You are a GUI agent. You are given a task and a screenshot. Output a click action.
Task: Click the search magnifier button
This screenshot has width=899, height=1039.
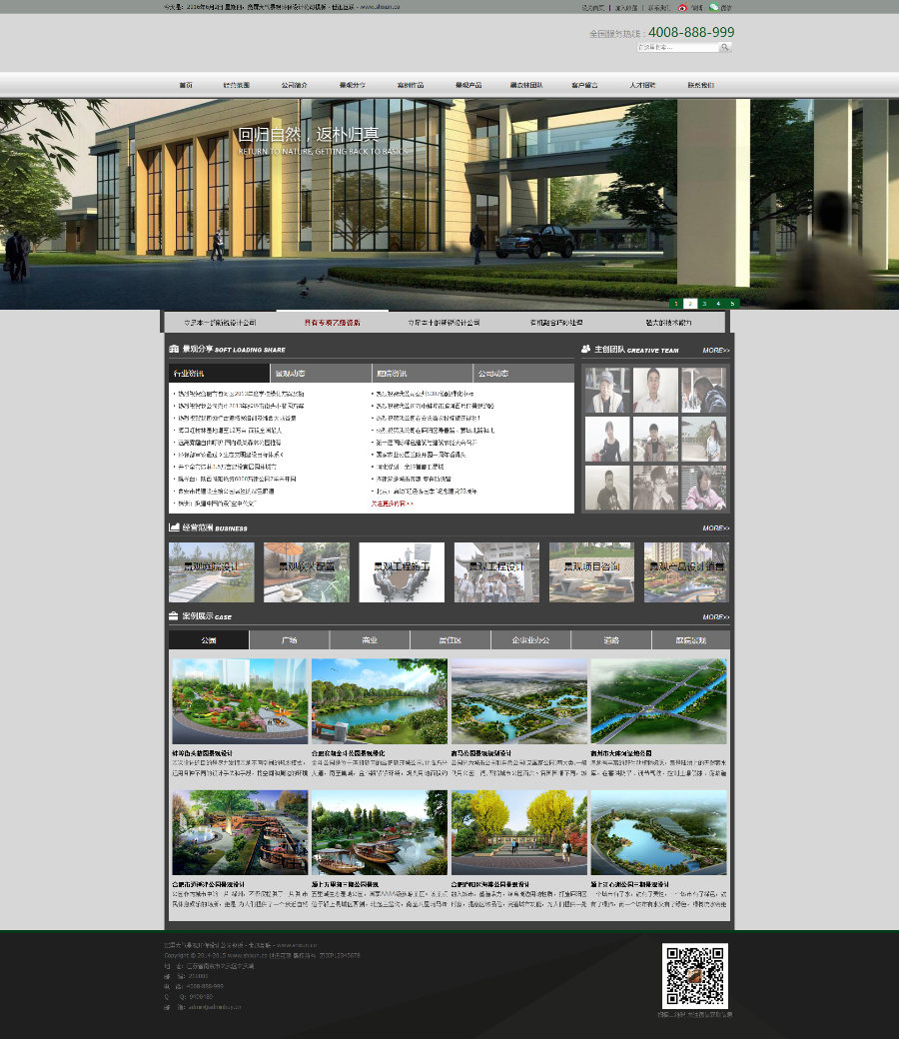[x=725, y=47]
